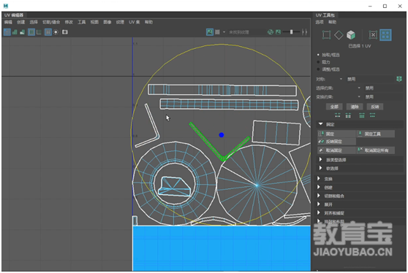Switch to the UV 编辑器 tab
408x273 pixels.
click(x=14, y=15)
